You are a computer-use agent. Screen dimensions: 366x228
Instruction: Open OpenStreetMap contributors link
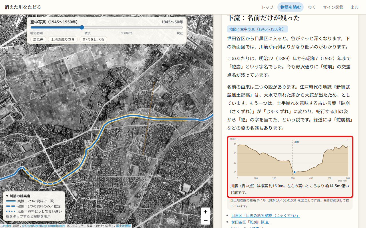click(x=43, y=226)
